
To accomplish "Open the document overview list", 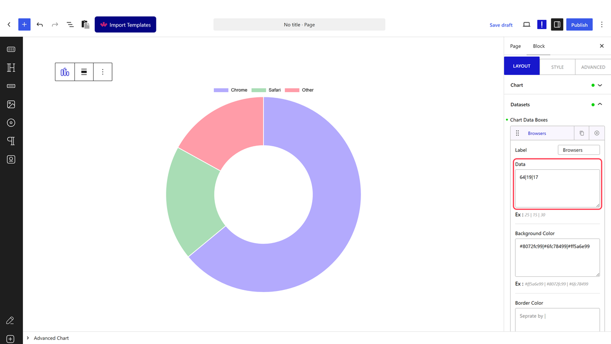I will pyautogui.click(x=70, y=24).
